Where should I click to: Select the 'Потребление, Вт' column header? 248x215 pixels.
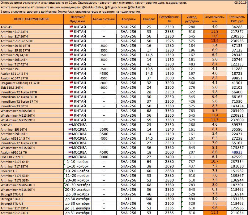169,19
